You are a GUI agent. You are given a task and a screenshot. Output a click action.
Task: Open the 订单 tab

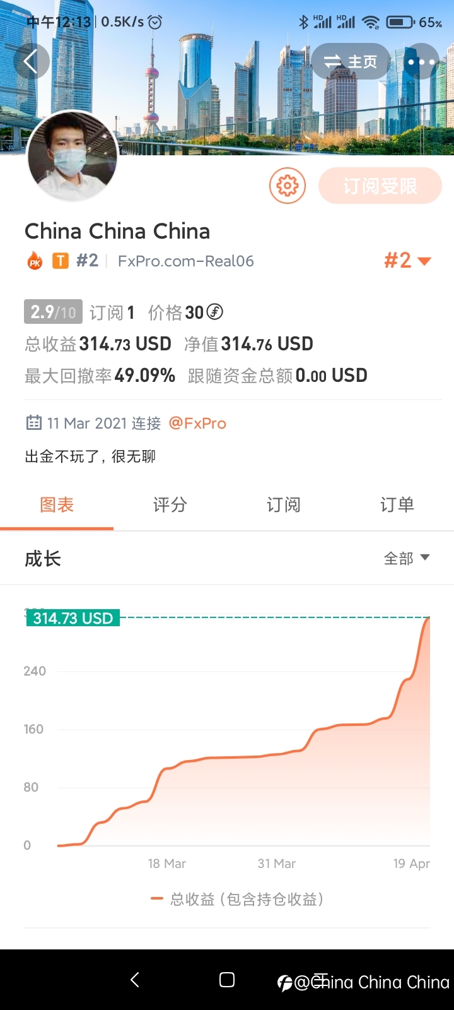[397, 505]
